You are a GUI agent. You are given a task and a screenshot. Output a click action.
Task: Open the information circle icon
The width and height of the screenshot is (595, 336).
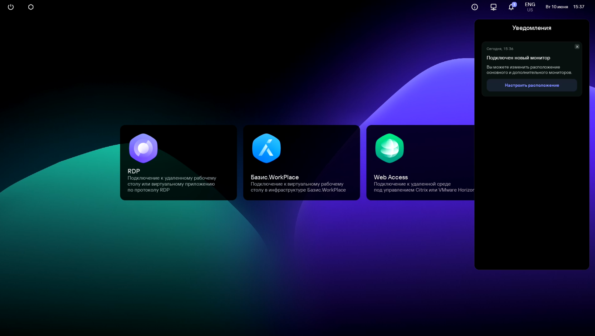click(475, 7)
